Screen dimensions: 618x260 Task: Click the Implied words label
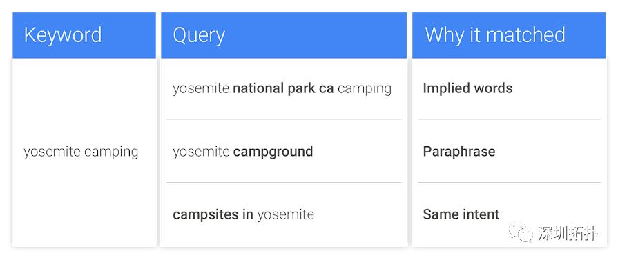tap(467, 88)
